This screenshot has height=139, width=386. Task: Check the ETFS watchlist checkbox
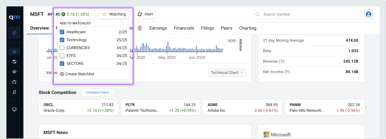[x=62, y=56]
